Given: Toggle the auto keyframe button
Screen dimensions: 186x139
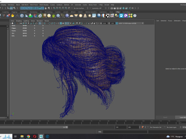Looking at the screenshot, I should click(x=143, y=127).
